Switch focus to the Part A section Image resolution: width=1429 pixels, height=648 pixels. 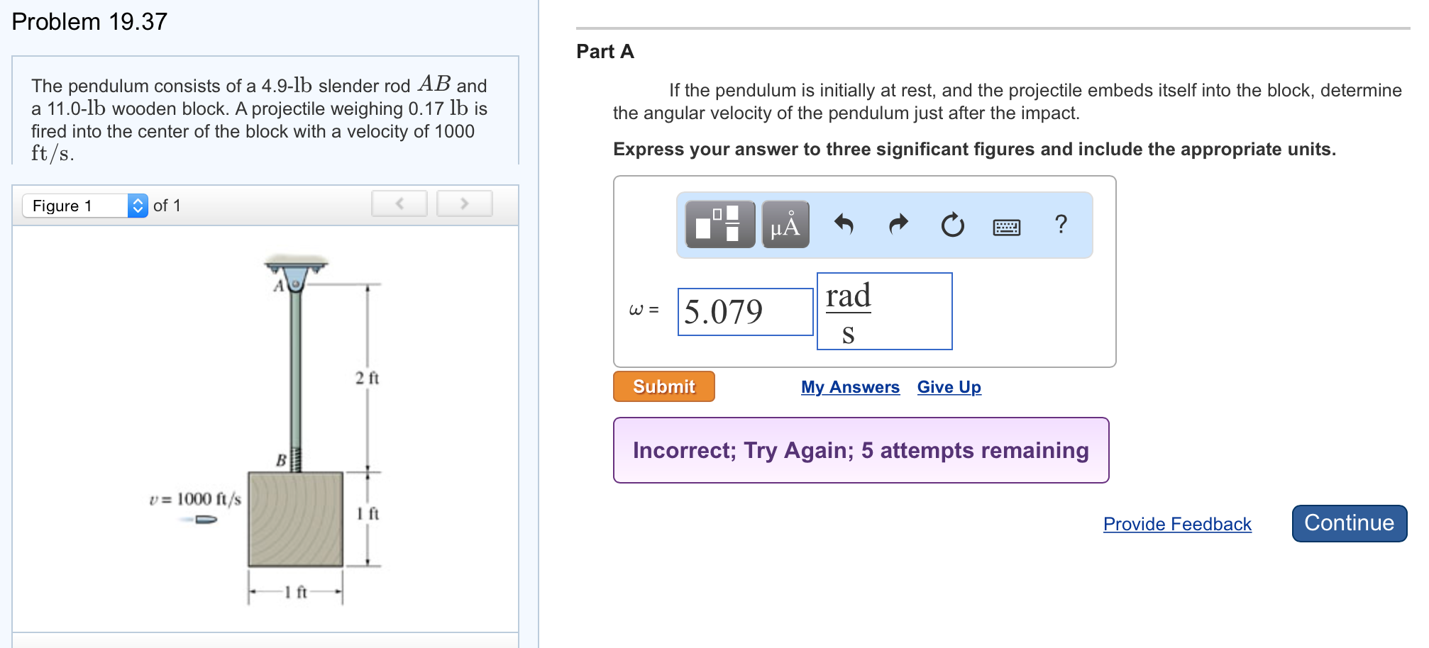pos(604,51)
